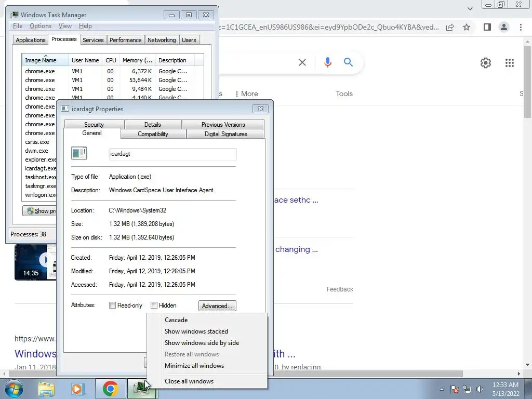
Task: Click the icardagt filename field
Action: (x=172, y=154)
